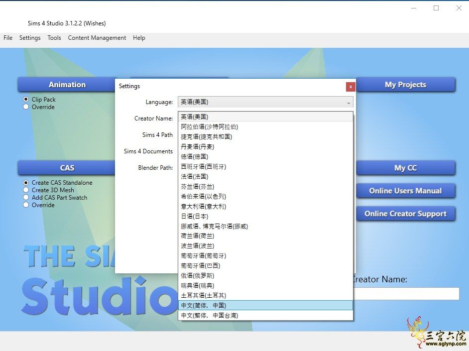Pick 葡萄牙语(葡萄牙) from the list

point(265,255)
